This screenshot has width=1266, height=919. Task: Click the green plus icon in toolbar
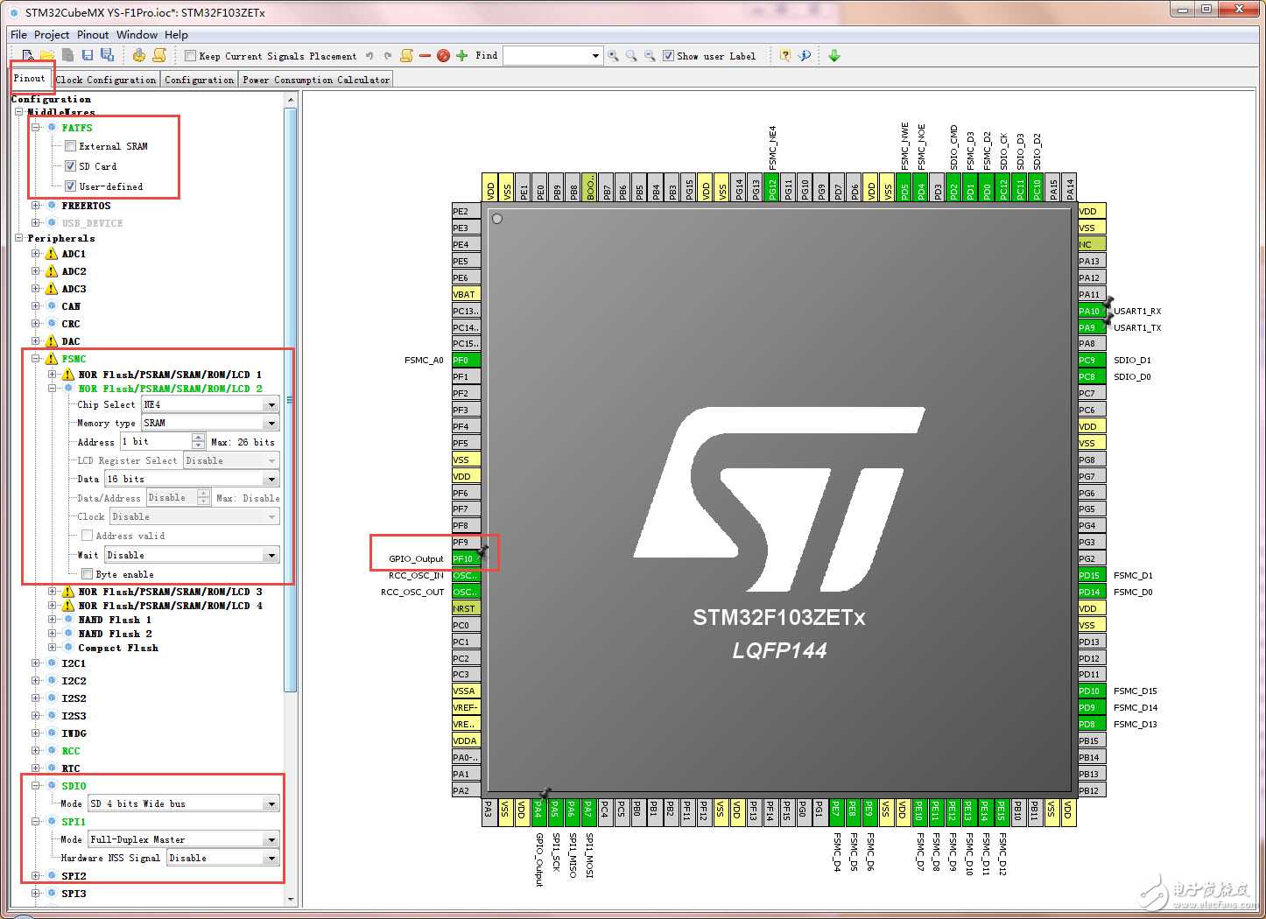click(461, 56)
